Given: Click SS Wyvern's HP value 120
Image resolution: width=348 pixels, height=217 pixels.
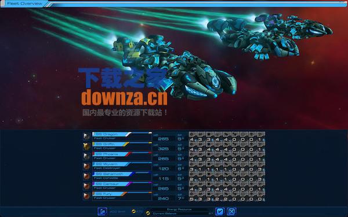Looking at the screenshot, I should [x=164, y=169].
